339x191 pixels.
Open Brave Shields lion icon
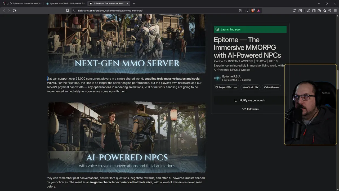[x=253, y=11]
